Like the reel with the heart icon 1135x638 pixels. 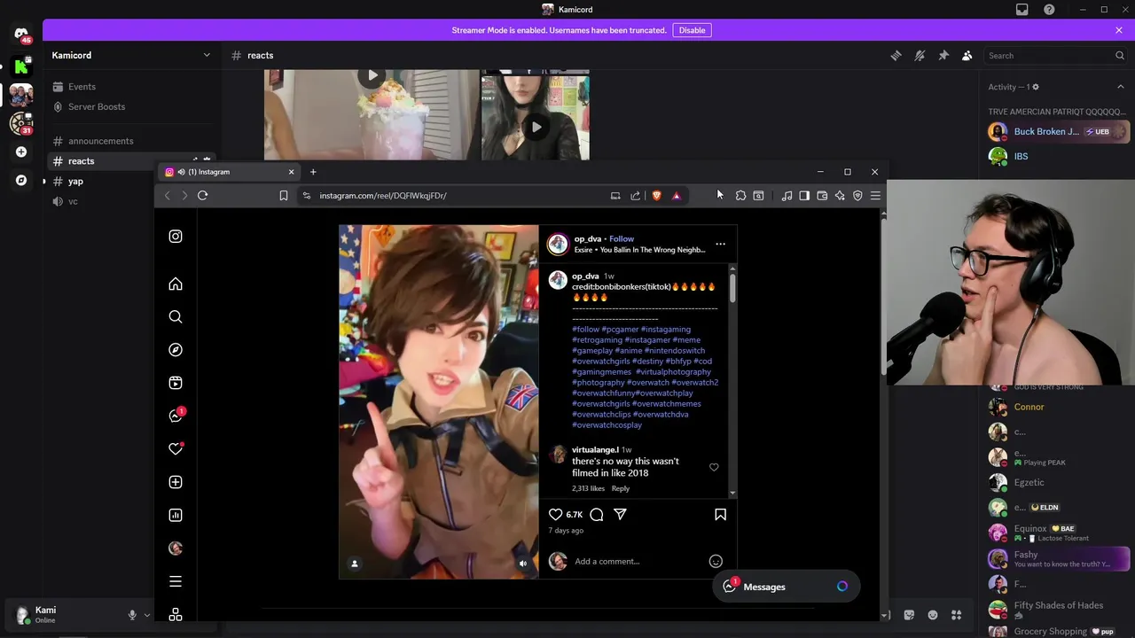pyautogui.click(x=556, y=514)
